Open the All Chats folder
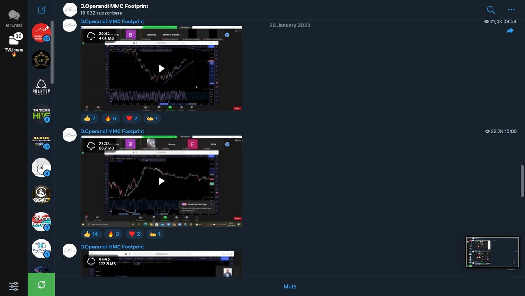 point(14,19)
